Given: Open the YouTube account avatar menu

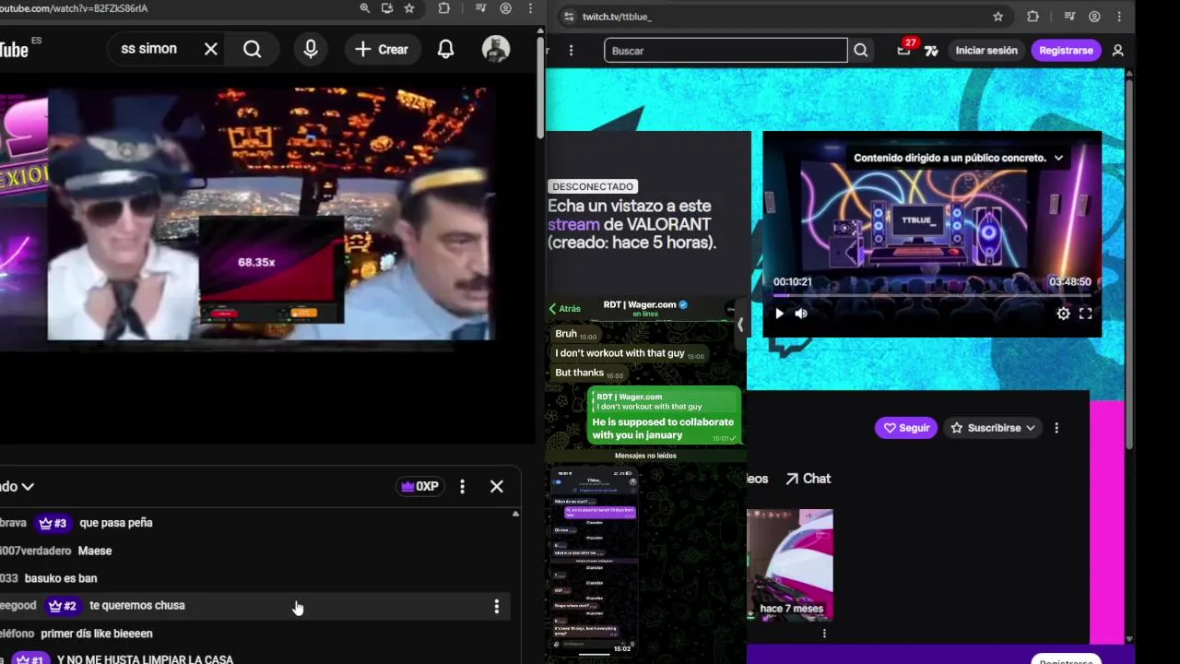Looking at the screenshot, I should pyautogui.click(x=496, y=49).
